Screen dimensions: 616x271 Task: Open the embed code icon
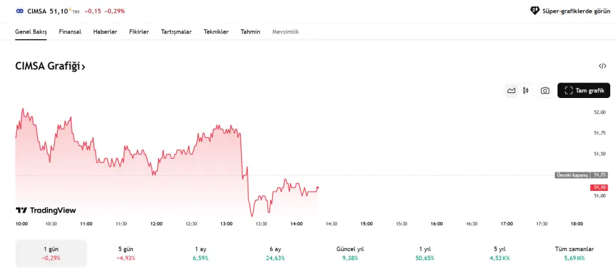tap(603, 66)
